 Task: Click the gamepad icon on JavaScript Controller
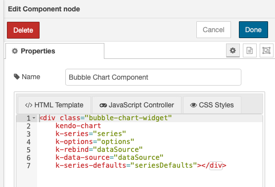(x=103, y=105)
